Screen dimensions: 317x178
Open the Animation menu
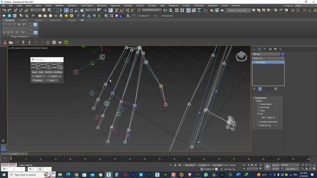(x=72, y=5)
